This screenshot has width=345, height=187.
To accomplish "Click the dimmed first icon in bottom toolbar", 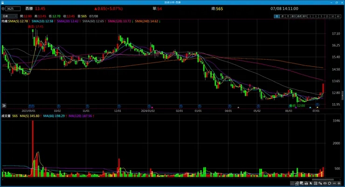I will point(292,183).
